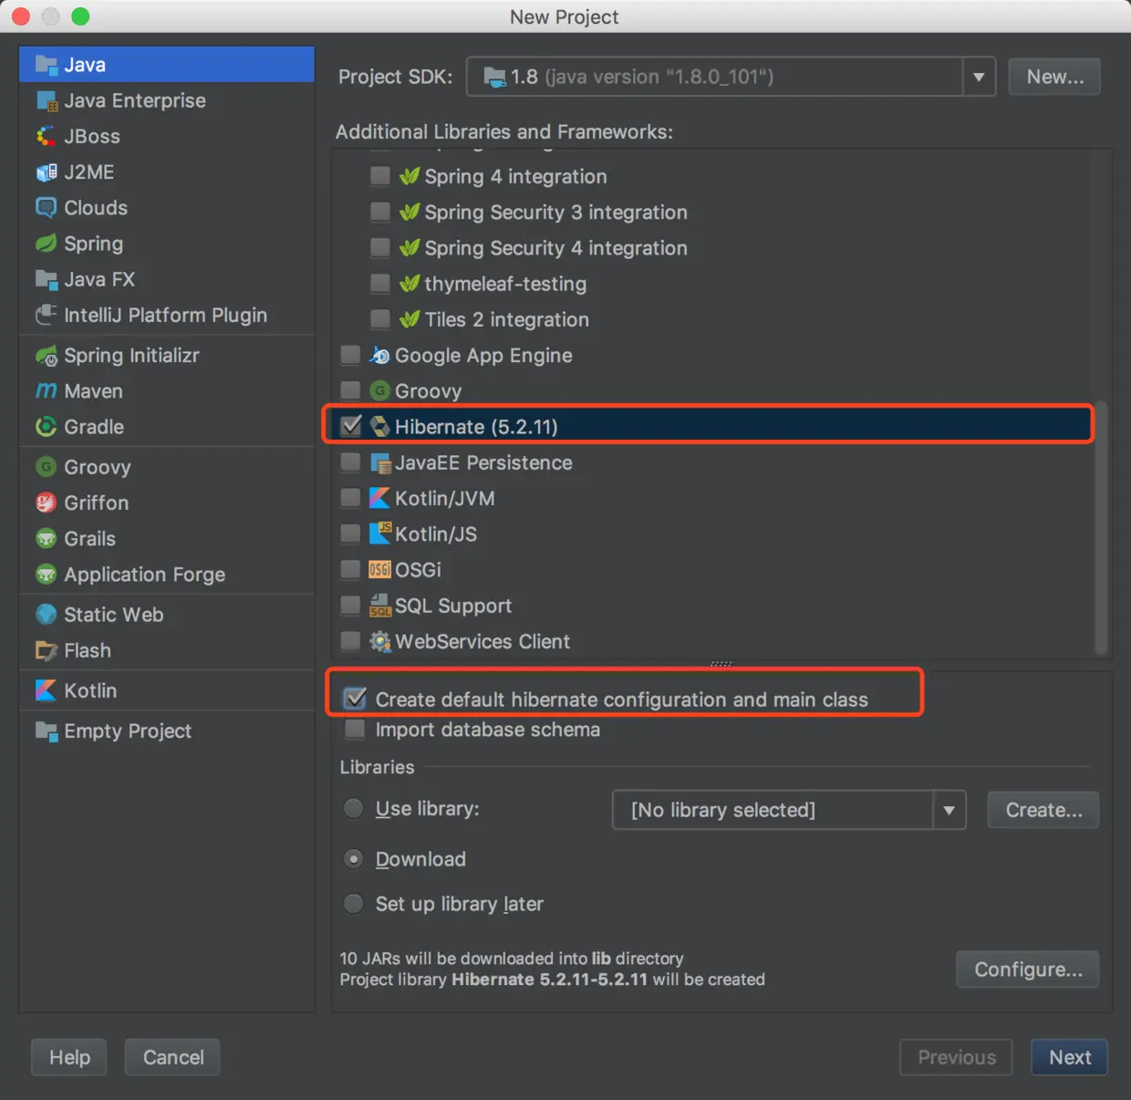Toggle JavaEE Persistence checkbox

(x=350, y=462)
